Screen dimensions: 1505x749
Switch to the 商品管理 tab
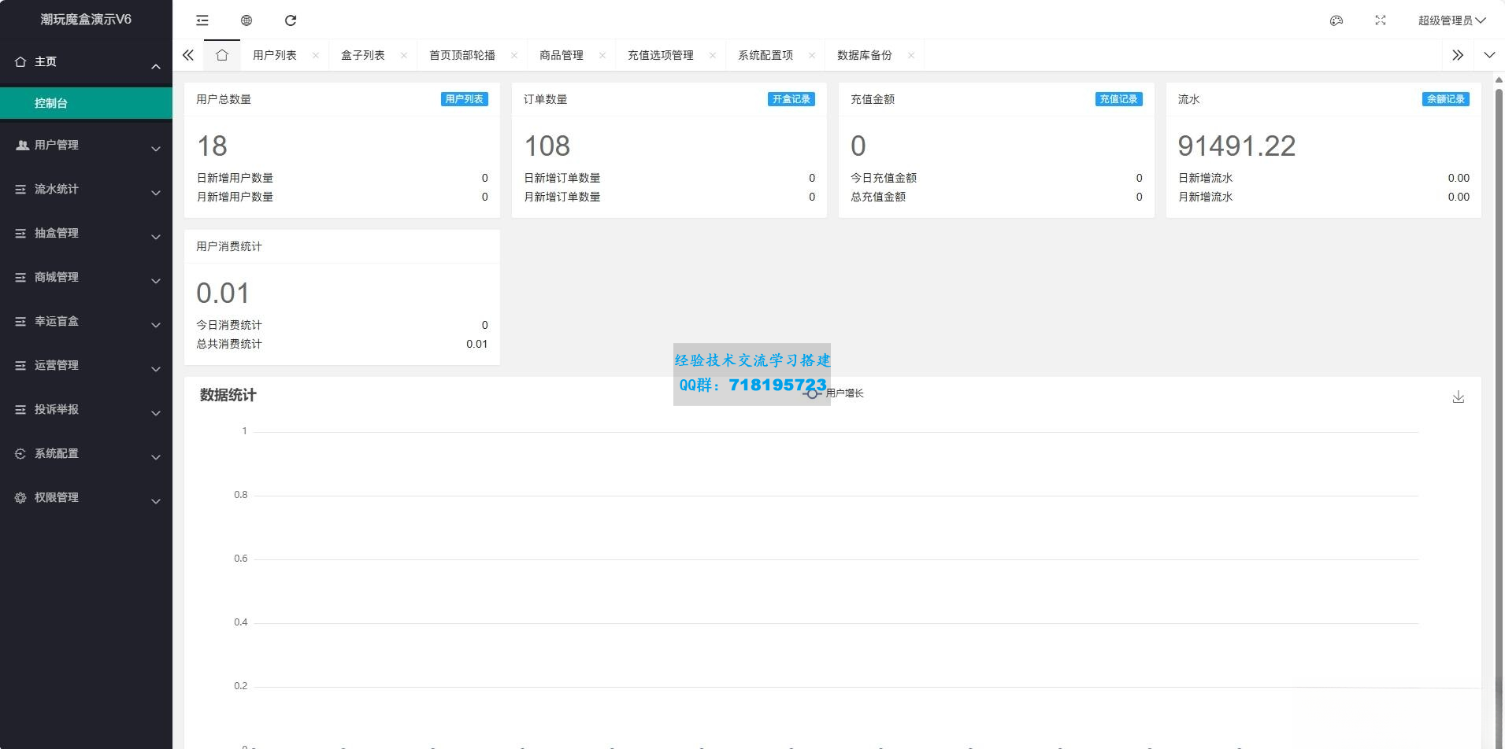pos(562,55)
